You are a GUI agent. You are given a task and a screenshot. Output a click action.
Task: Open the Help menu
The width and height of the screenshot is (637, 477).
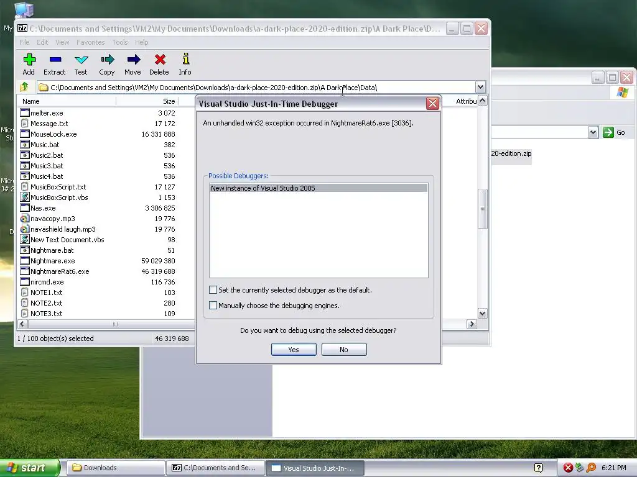click(141, 42)
